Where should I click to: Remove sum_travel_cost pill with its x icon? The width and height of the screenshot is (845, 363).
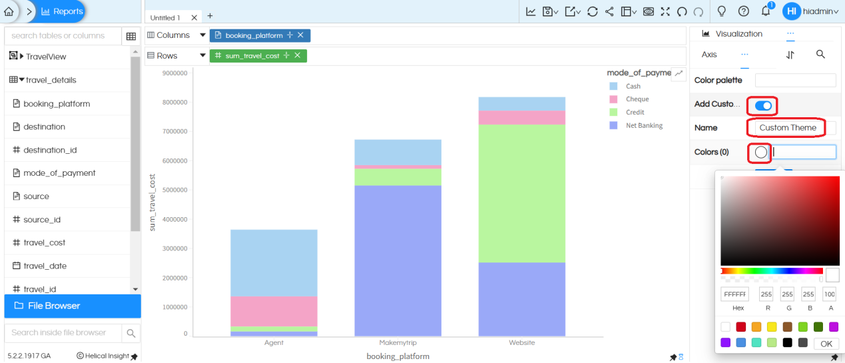[x=297, y=56]
